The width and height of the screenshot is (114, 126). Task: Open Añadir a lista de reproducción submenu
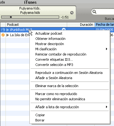[70, 107]
